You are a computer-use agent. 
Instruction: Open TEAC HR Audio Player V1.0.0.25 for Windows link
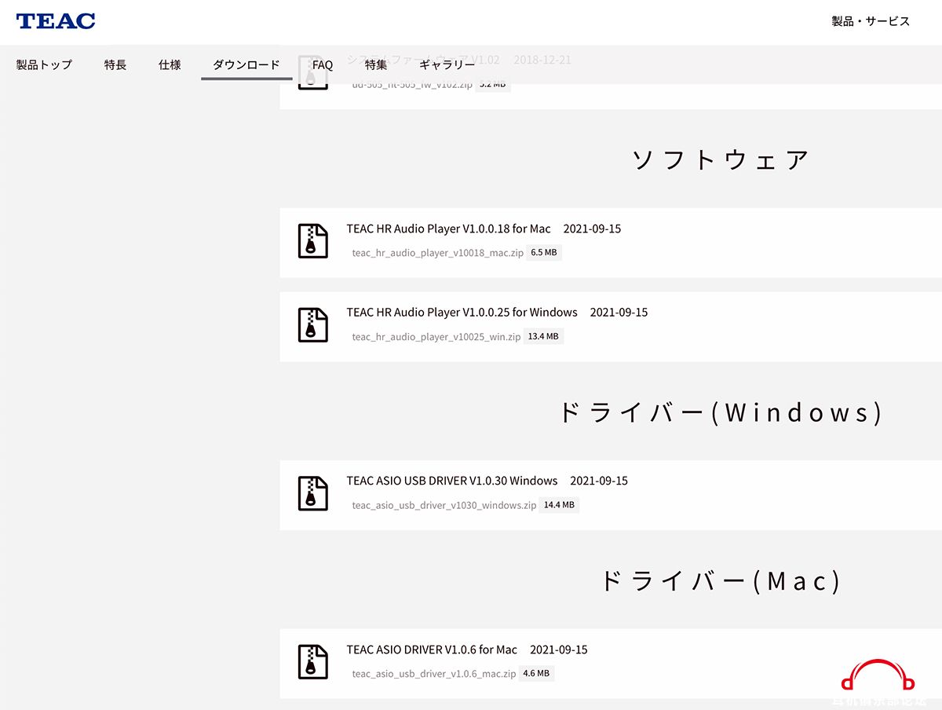click(x=462, y=313)
